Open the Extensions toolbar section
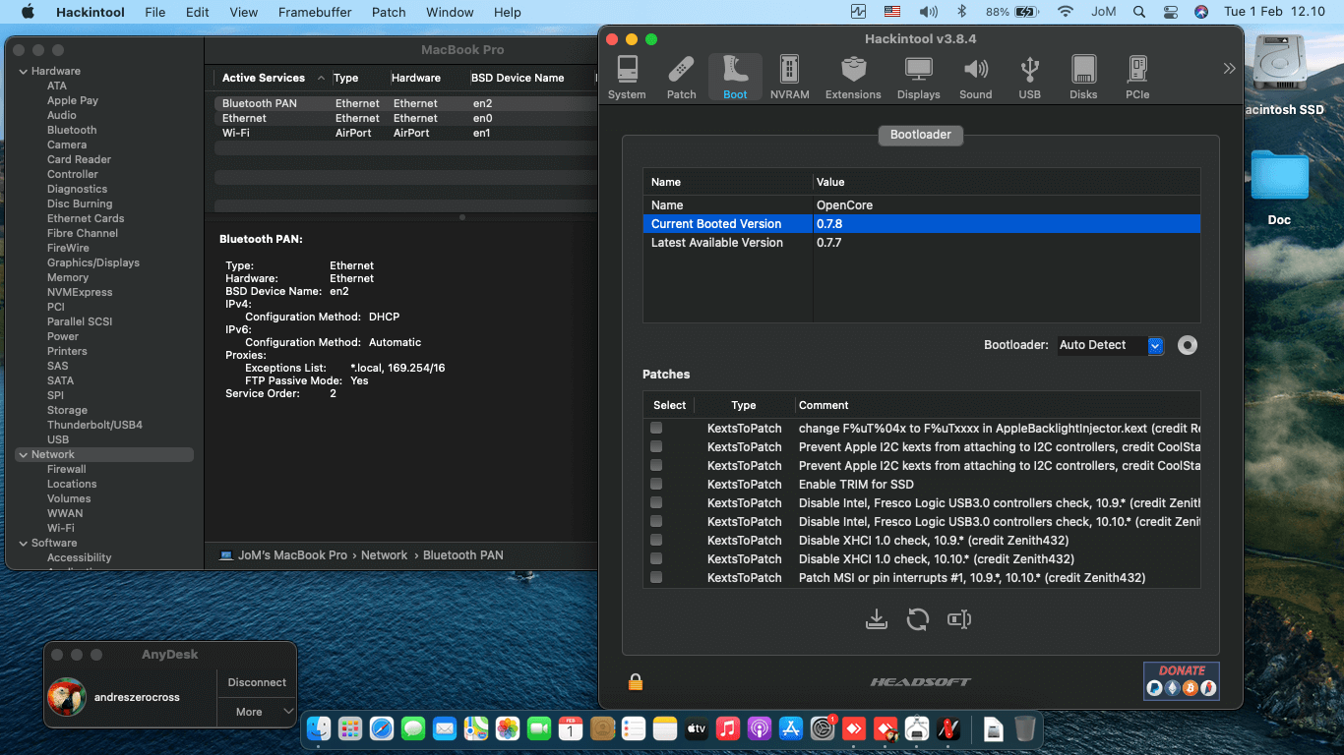Screen dimensions: 1344x755 853,77
